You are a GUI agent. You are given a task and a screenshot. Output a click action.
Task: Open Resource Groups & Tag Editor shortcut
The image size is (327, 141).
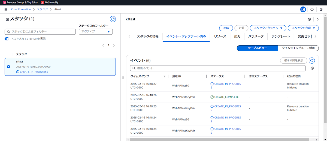20,2
